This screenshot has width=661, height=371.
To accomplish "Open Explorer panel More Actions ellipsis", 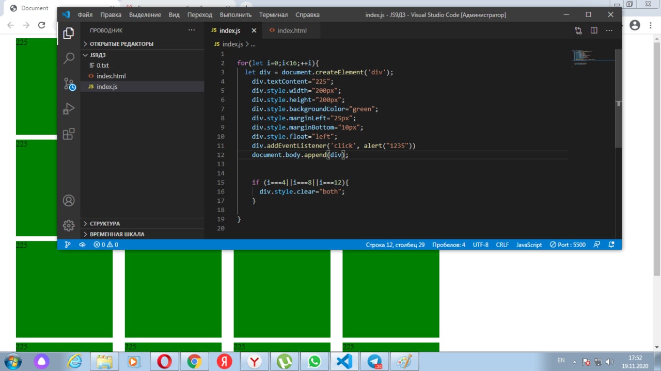I will click(192, 30).
